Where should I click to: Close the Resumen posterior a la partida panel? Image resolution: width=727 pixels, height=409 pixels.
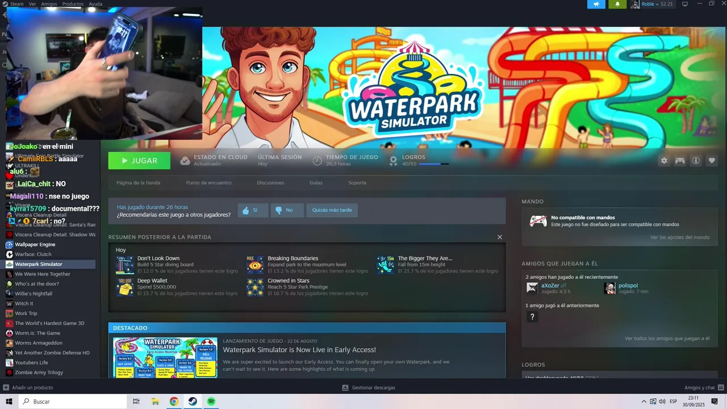500,237
